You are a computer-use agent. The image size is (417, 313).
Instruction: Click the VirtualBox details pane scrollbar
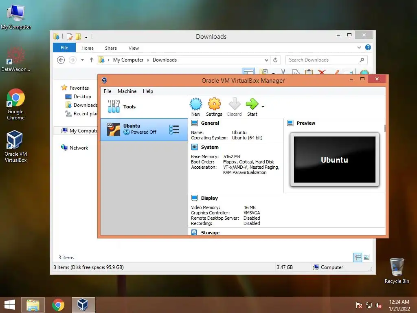(x=385, y=128)
